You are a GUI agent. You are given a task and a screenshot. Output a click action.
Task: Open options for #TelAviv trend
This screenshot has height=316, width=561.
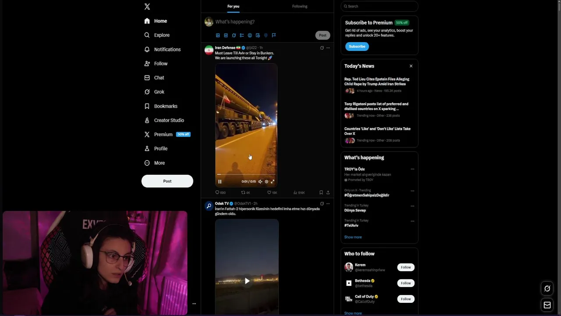pyautogui.click(x=412, y=221)
